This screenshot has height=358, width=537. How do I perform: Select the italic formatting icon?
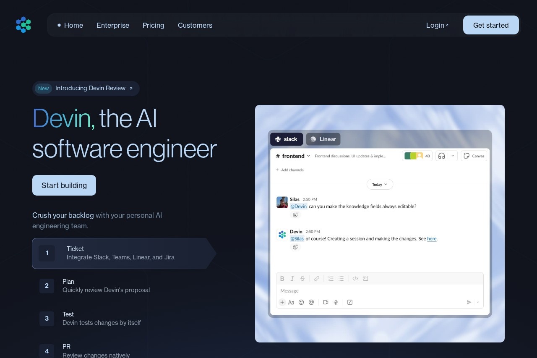coord(292,278)
